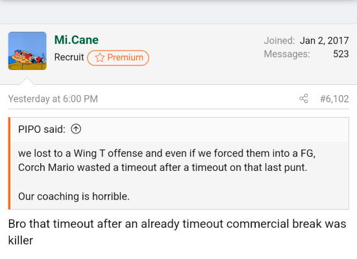The width and height of the screenshot is (357, 259).
Task: Click the share icon beside post number
Action: click(x=304, y=98)
